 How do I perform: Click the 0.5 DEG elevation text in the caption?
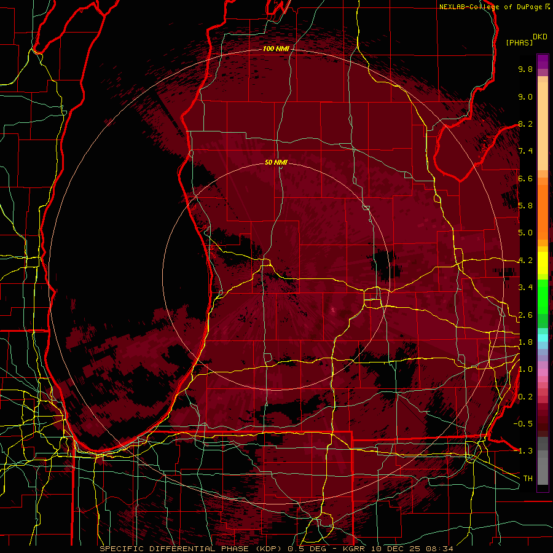[x=308, y=549]
